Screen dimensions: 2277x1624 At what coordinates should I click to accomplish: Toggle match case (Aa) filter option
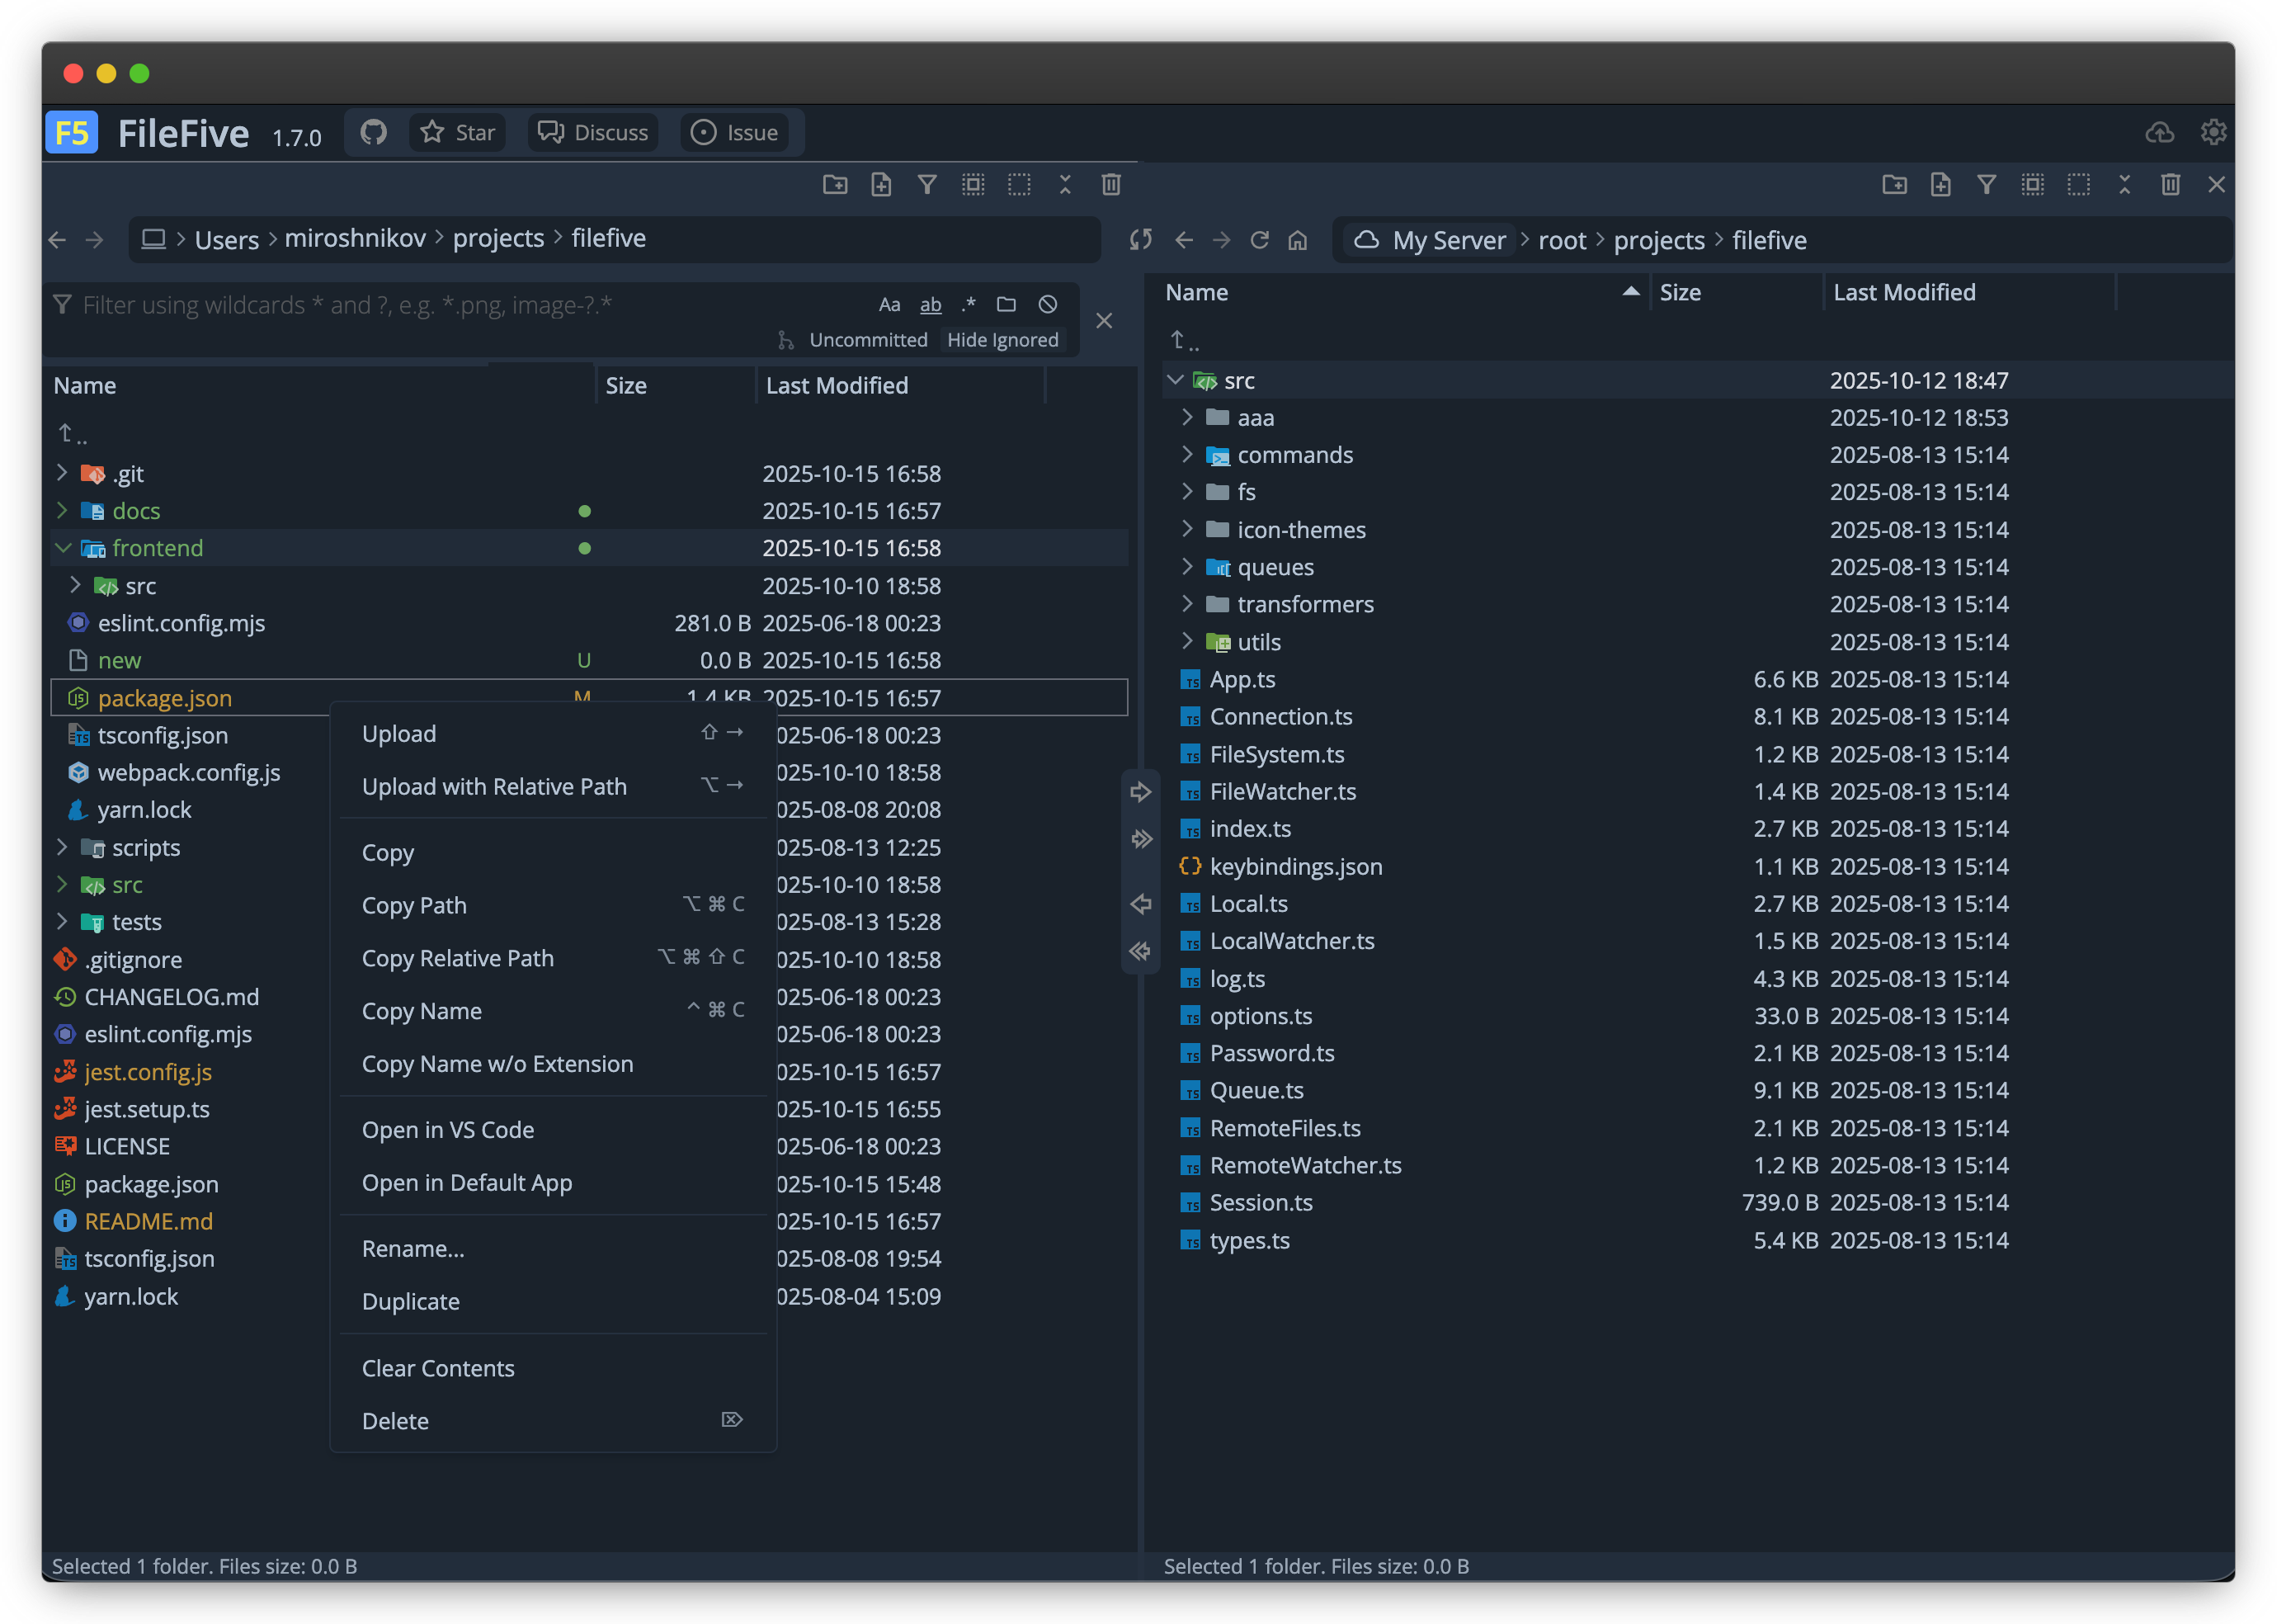[x=889, y=305]
